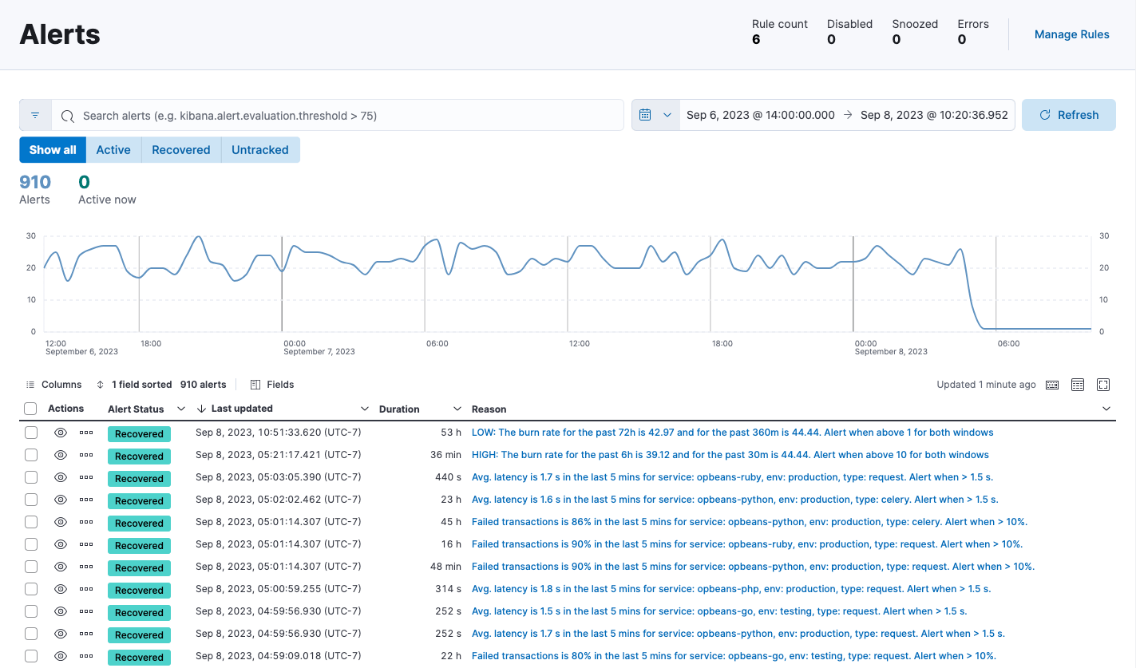Expand the Reason column header menu

click(x=1106, y=408)
